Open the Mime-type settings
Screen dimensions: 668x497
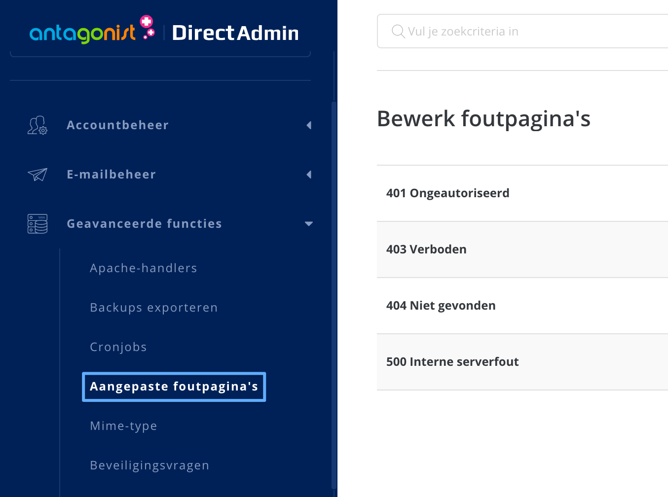pyautogui.click(x=123, y=426)
